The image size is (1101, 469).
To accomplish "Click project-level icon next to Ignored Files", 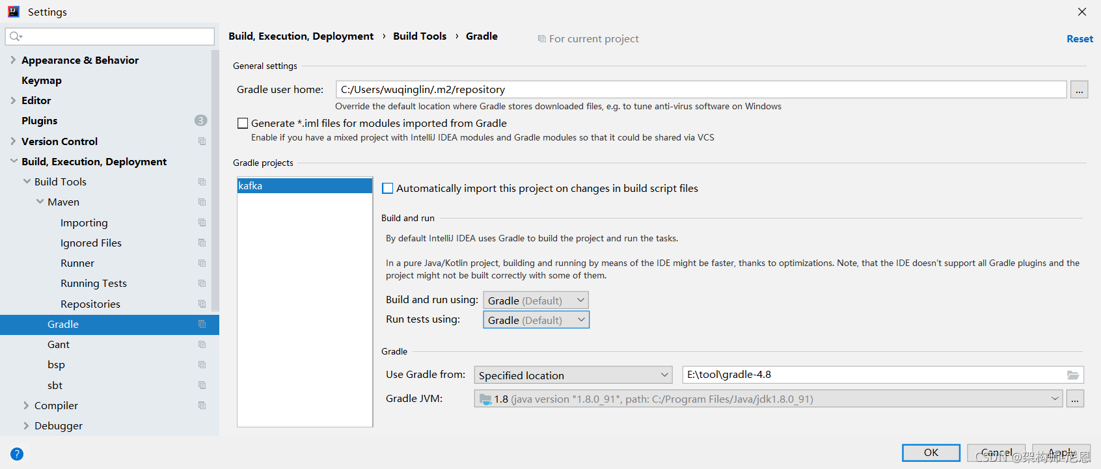I will [202, 243].
